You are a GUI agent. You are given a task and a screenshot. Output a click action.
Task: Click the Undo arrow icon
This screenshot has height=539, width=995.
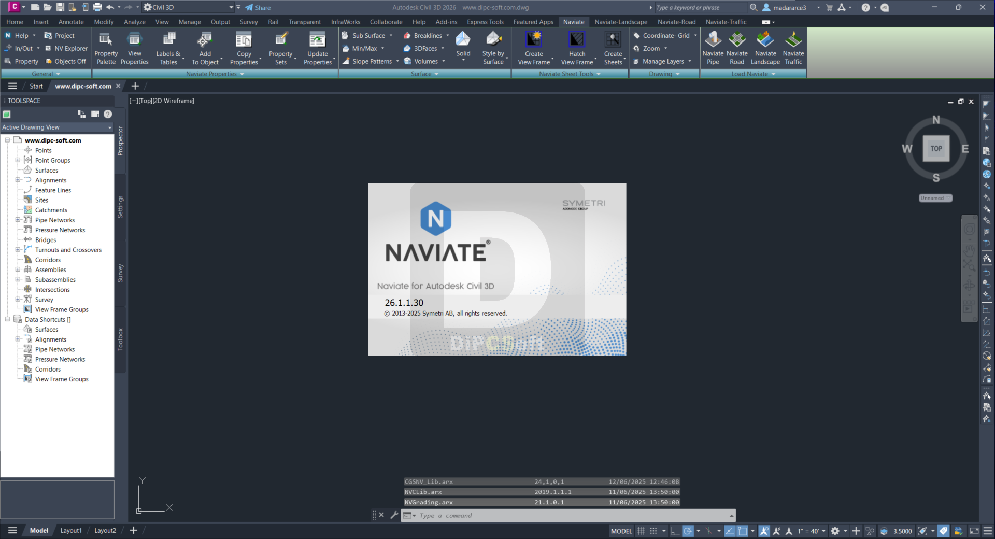(x=110, y=7)
